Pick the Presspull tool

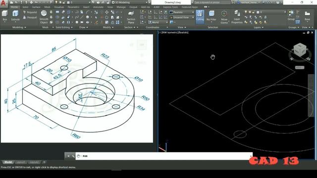[x=30, y=17]
